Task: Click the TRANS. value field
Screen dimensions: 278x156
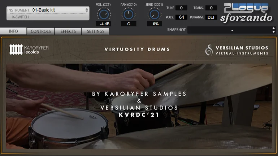Action: point(211,8)
